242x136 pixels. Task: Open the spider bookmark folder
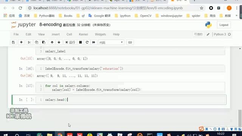point(193,15)
